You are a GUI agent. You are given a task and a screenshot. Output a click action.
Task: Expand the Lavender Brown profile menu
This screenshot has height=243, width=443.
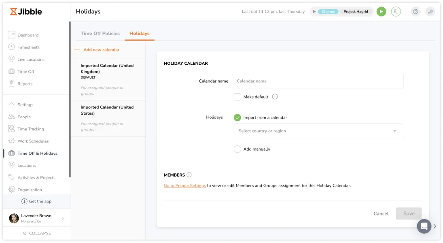pyautogui.click(x=63, y=218)
